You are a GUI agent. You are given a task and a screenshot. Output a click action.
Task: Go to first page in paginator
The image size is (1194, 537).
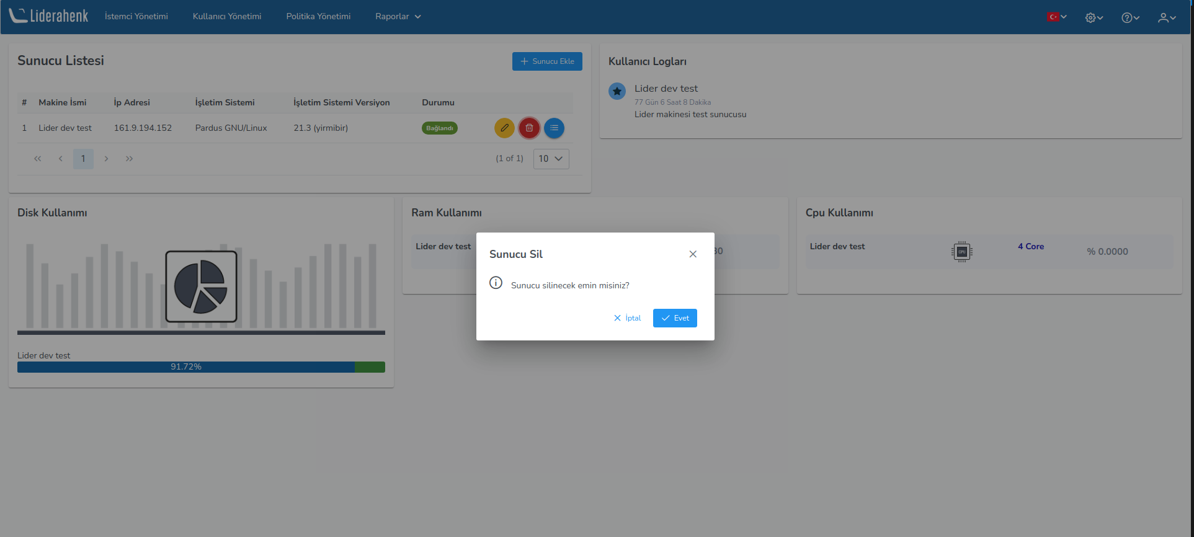38,159
